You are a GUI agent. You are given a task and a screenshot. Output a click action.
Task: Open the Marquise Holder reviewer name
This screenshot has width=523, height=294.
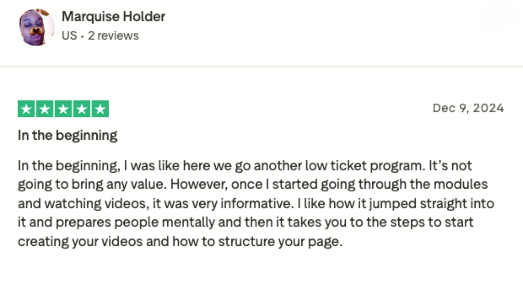(x=113, y=17)
